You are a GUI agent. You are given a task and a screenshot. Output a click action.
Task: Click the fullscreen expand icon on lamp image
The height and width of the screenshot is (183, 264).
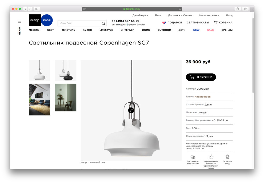click(131, 110)
